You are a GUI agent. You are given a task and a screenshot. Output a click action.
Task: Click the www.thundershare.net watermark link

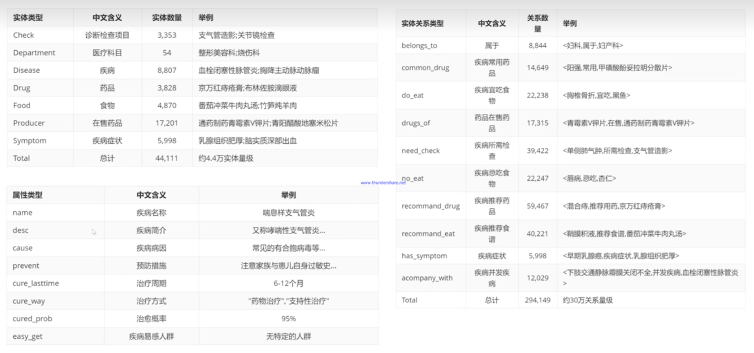383,183
